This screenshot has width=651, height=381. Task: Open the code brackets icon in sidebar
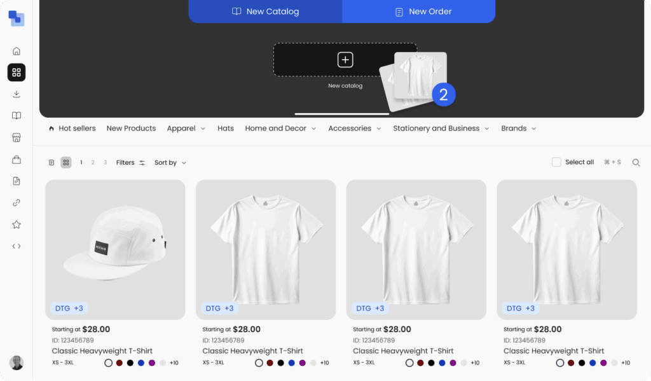tap(17, 246)
